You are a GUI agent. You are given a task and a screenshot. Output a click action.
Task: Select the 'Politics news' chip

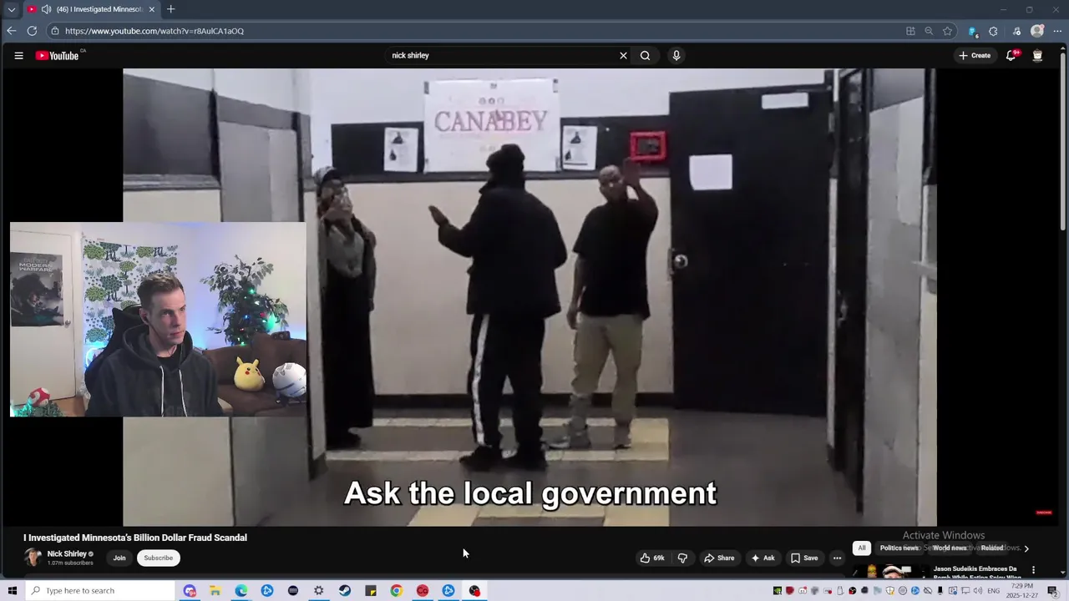point(899,548)
